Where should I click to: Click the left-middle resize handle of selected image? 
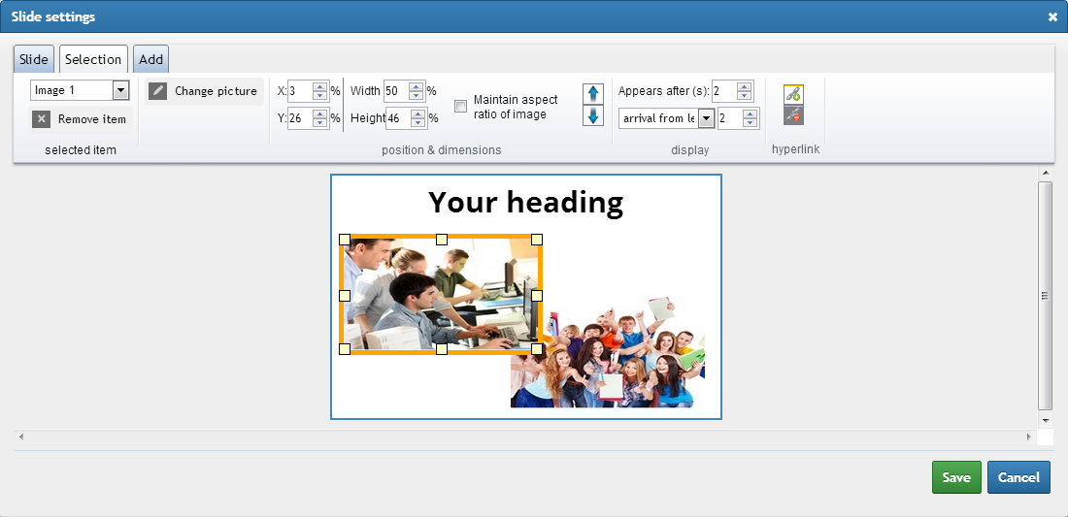pos(345,295)
